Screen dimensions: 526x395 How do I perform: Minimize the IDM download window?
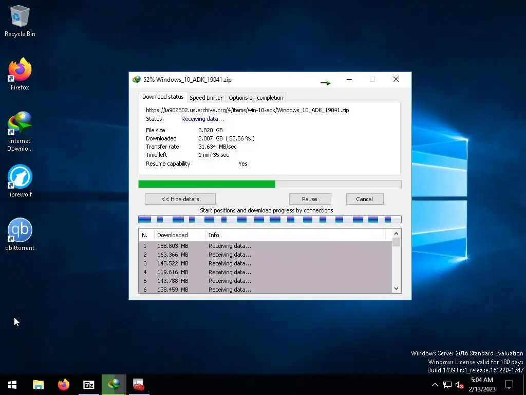pos(349,79)
